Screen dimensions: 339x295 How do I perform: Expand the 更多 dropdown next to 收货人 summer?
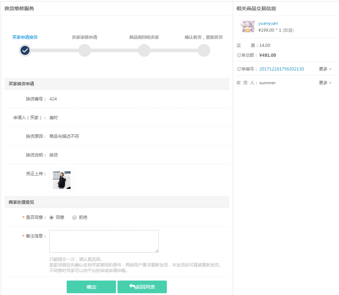(325, 82)
